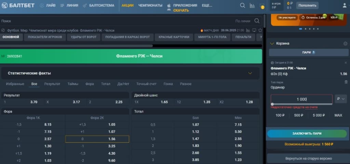Click ЗАКЛЮЧИТЬ ПАРИ button
This screenshot has height=164, width=350.
tap(307, 134)
